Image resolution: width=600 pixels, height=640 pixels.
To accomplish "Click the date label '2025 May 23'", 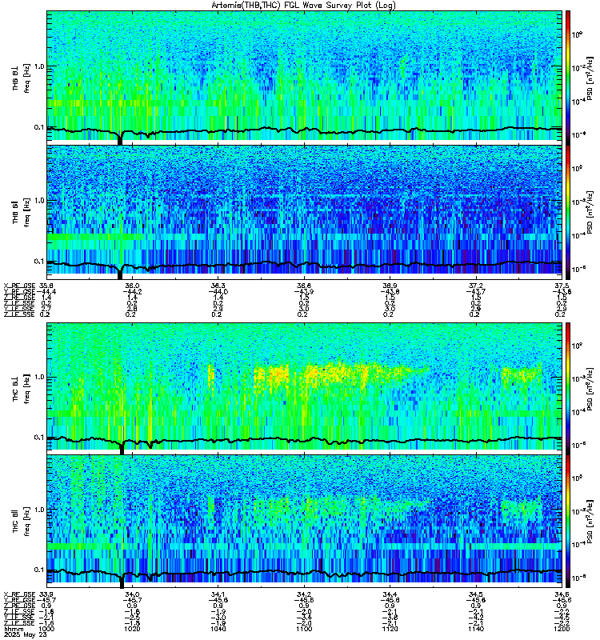I will [x=26, y=634].
